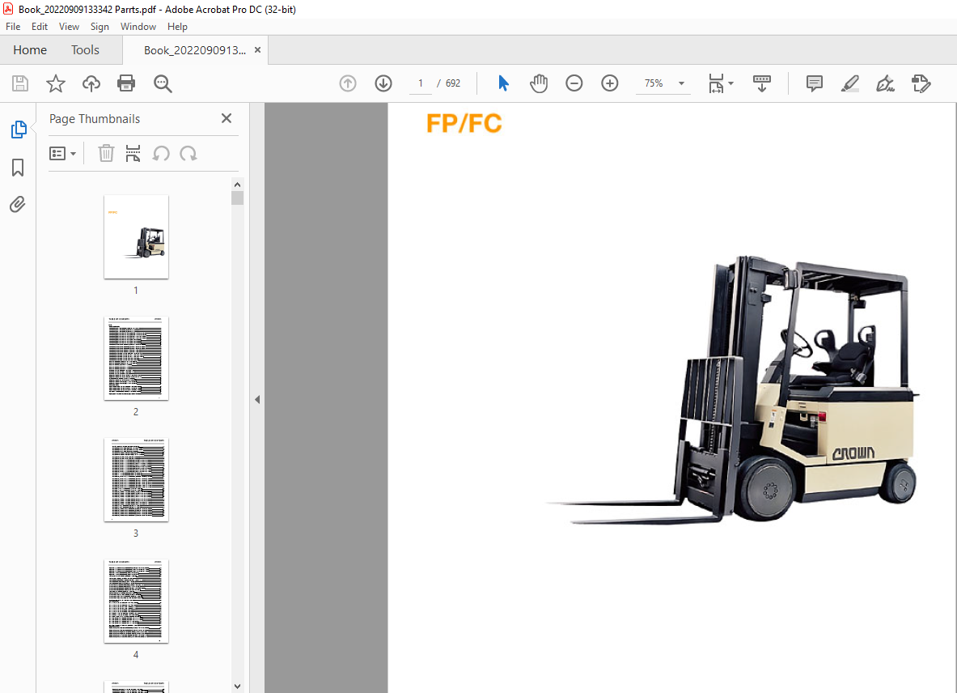The height and width of the screenshot is (693, 957).
Task: Open the Sign menu
Action: click(100, 26)
